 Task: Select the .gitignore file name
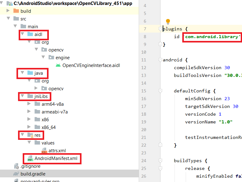pos(30,166)
